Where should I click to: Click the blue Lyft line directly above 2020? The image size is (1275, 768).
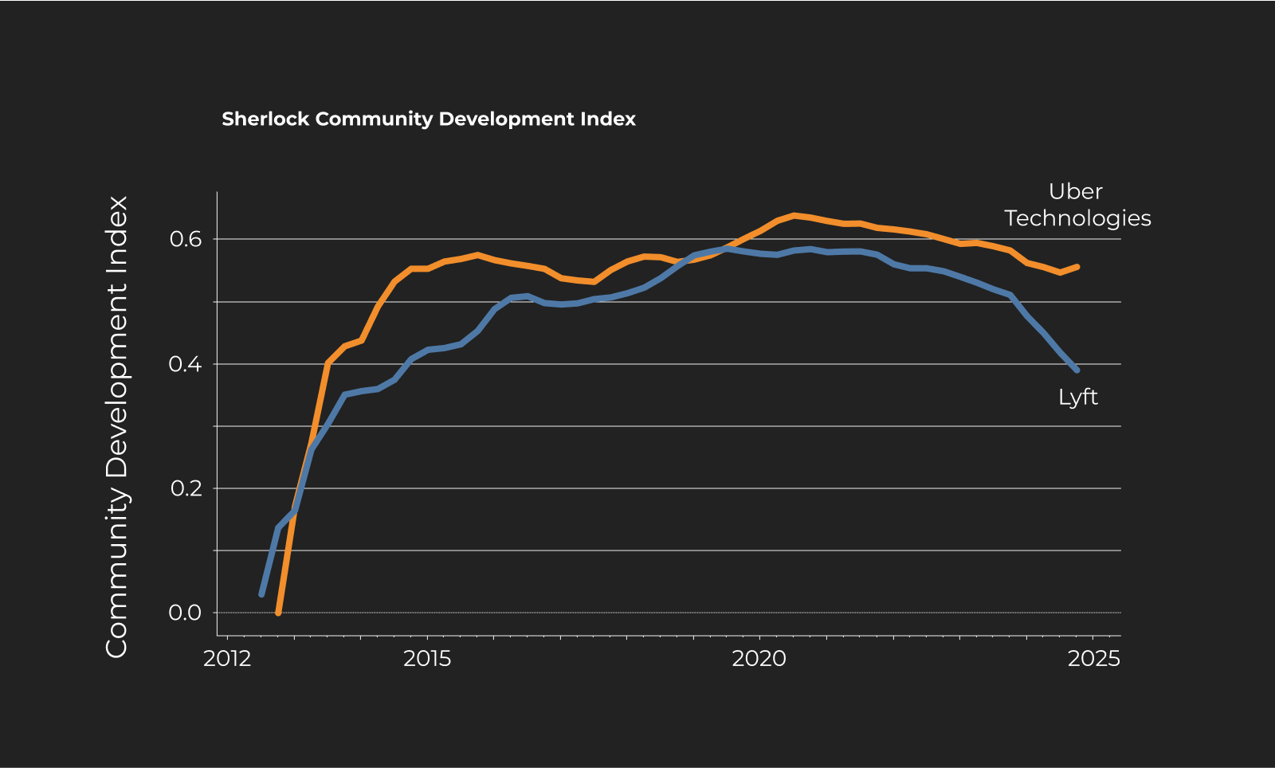[x=759, y=253]
